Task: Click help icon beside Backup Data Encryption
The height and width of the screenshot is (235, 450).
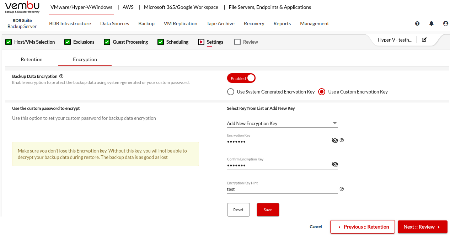Action: pos(61,76)
